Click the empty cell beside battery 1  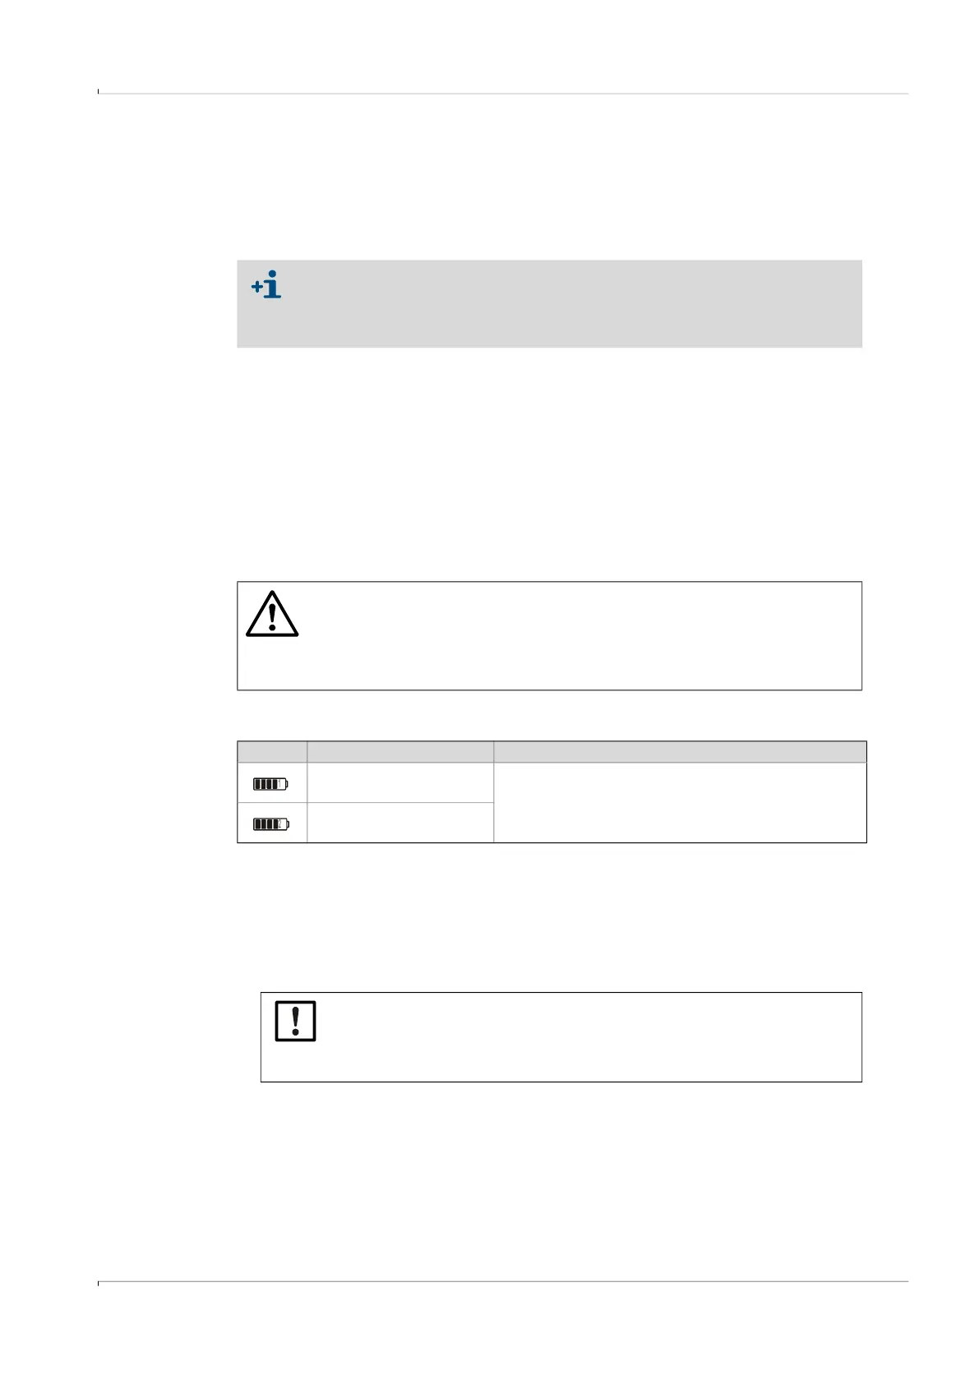click(400, 783)
